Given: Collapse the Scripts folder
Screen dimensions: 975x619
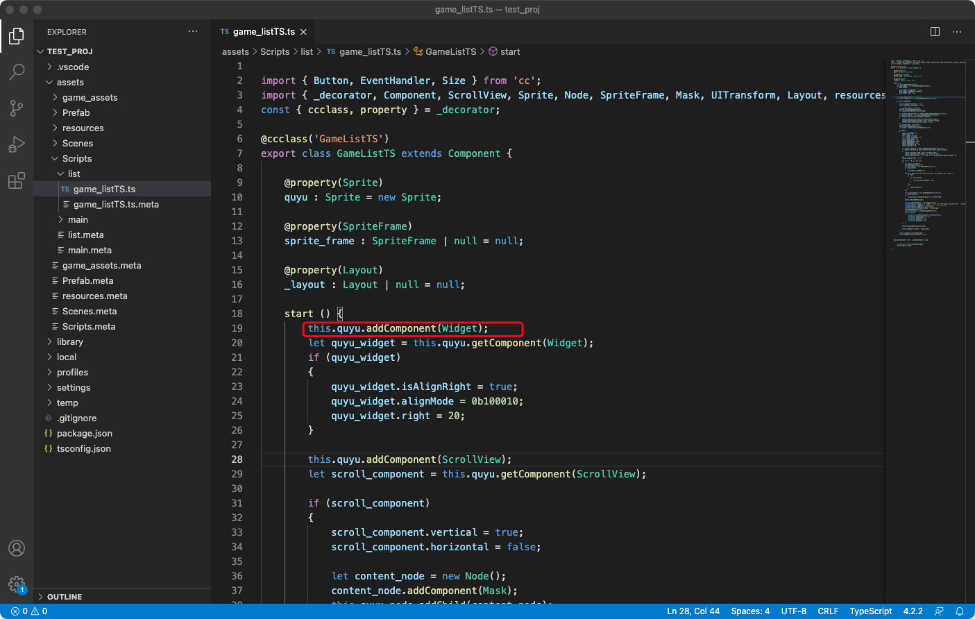Looking at the screenshot, I should point(76,158).
